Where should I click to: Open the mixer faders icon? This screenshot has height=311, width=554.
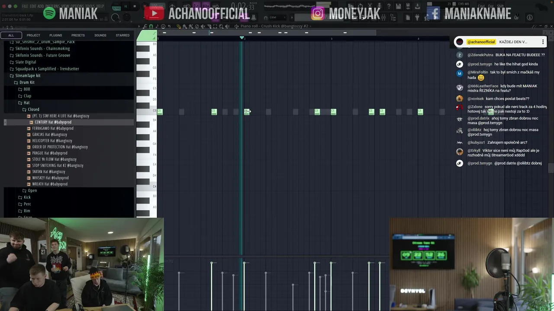click(x=383, y=17)
